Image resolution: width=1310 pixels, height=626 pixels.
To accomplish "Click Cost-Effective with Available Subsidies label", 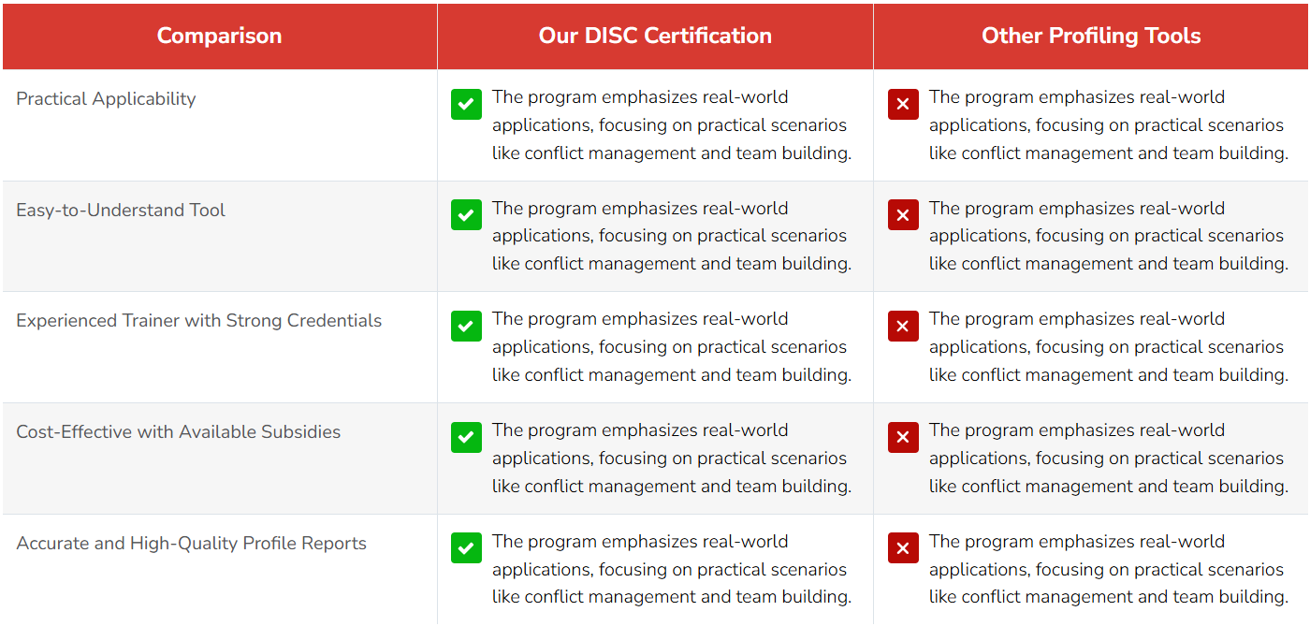I will [178, 432].
